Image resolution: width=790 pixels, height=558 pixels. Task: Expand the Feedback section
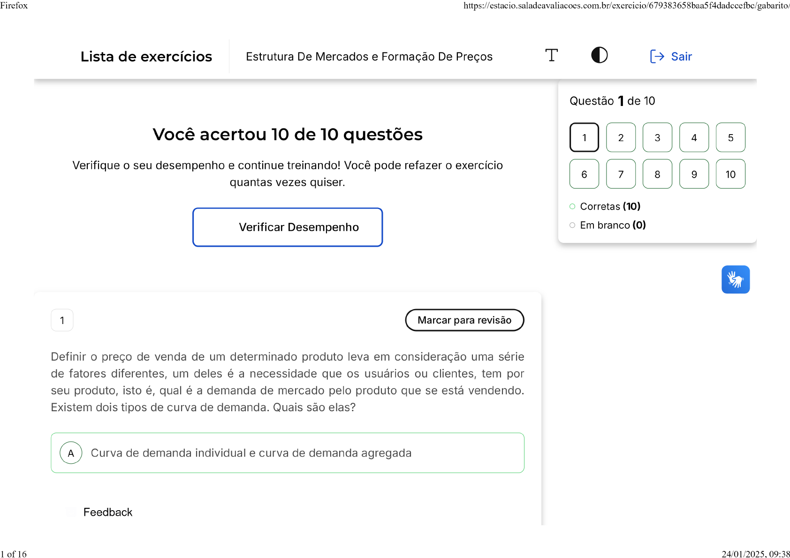point(107,512)
